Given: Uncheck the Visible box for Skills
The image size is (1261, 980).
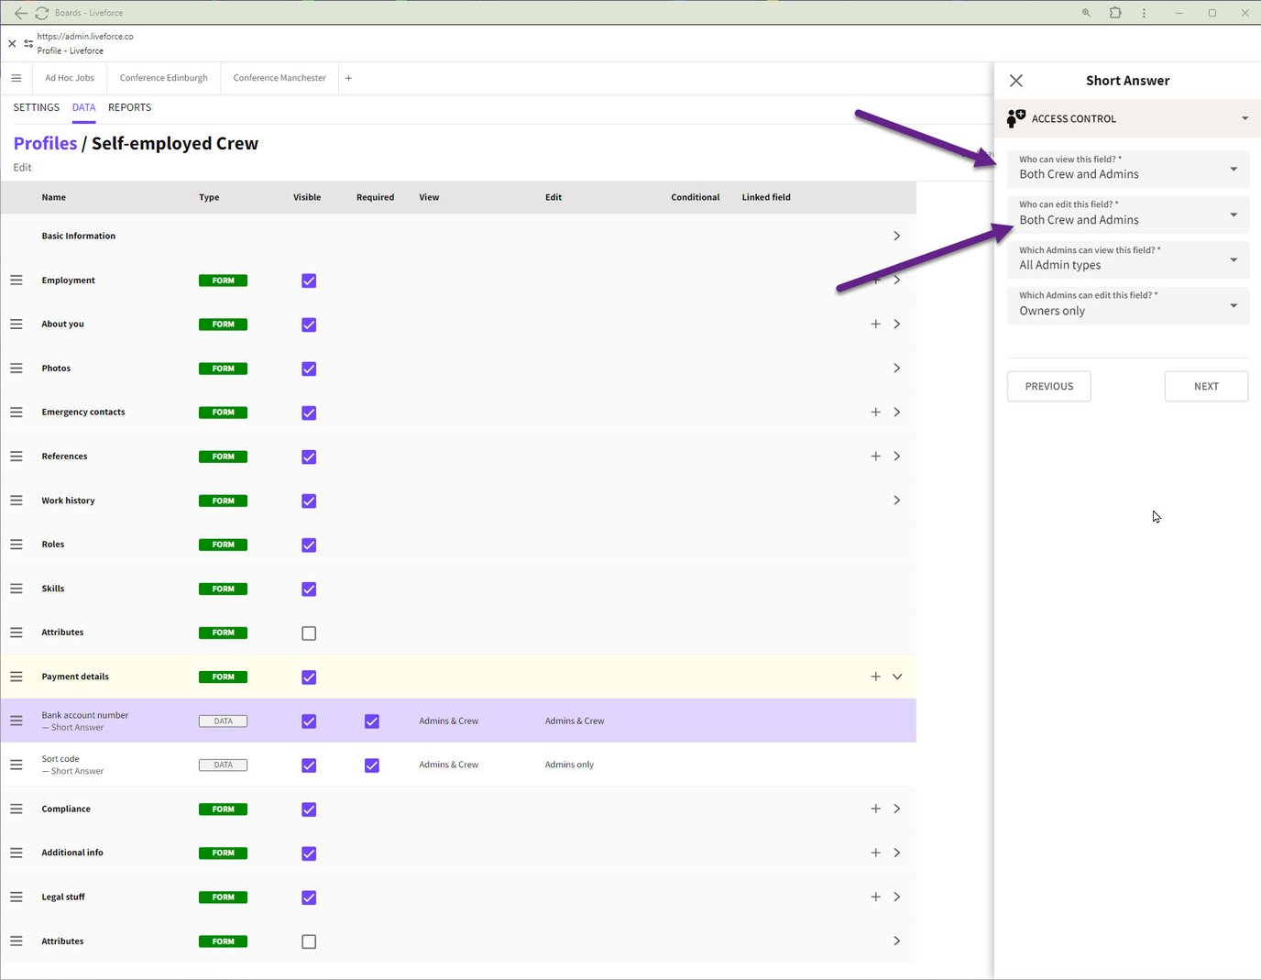Looking at the screenshot, I should pos(309,589).
